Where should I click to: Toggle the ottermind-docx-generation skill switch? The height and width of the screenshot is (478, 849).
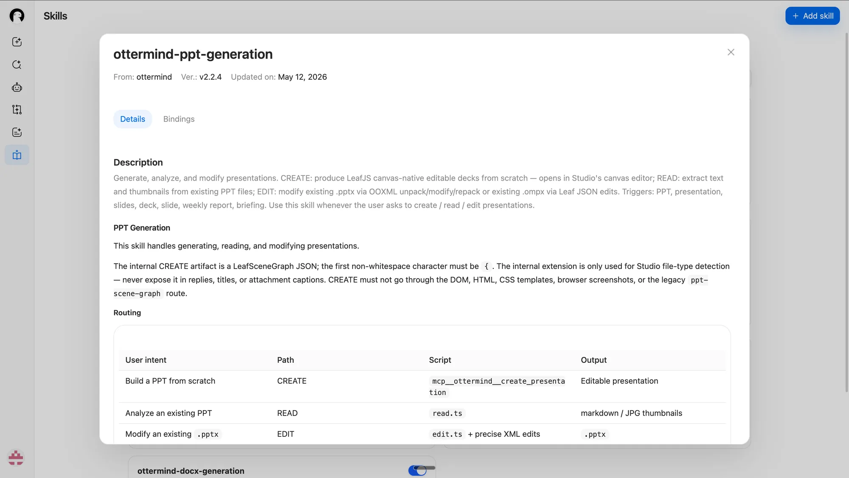click(417, 470)
